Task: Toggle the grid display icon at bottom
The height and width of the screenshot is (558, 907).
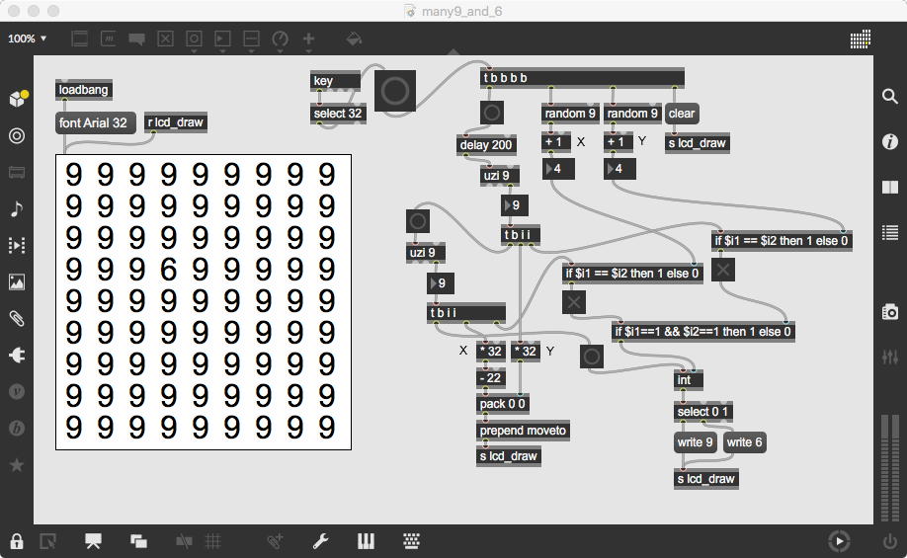Action: point(213,541)
